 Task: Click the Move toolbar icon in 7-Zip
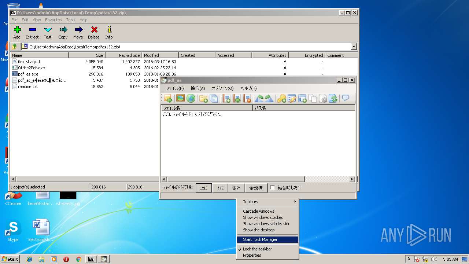pyautogui.click(x=78, y=32)
